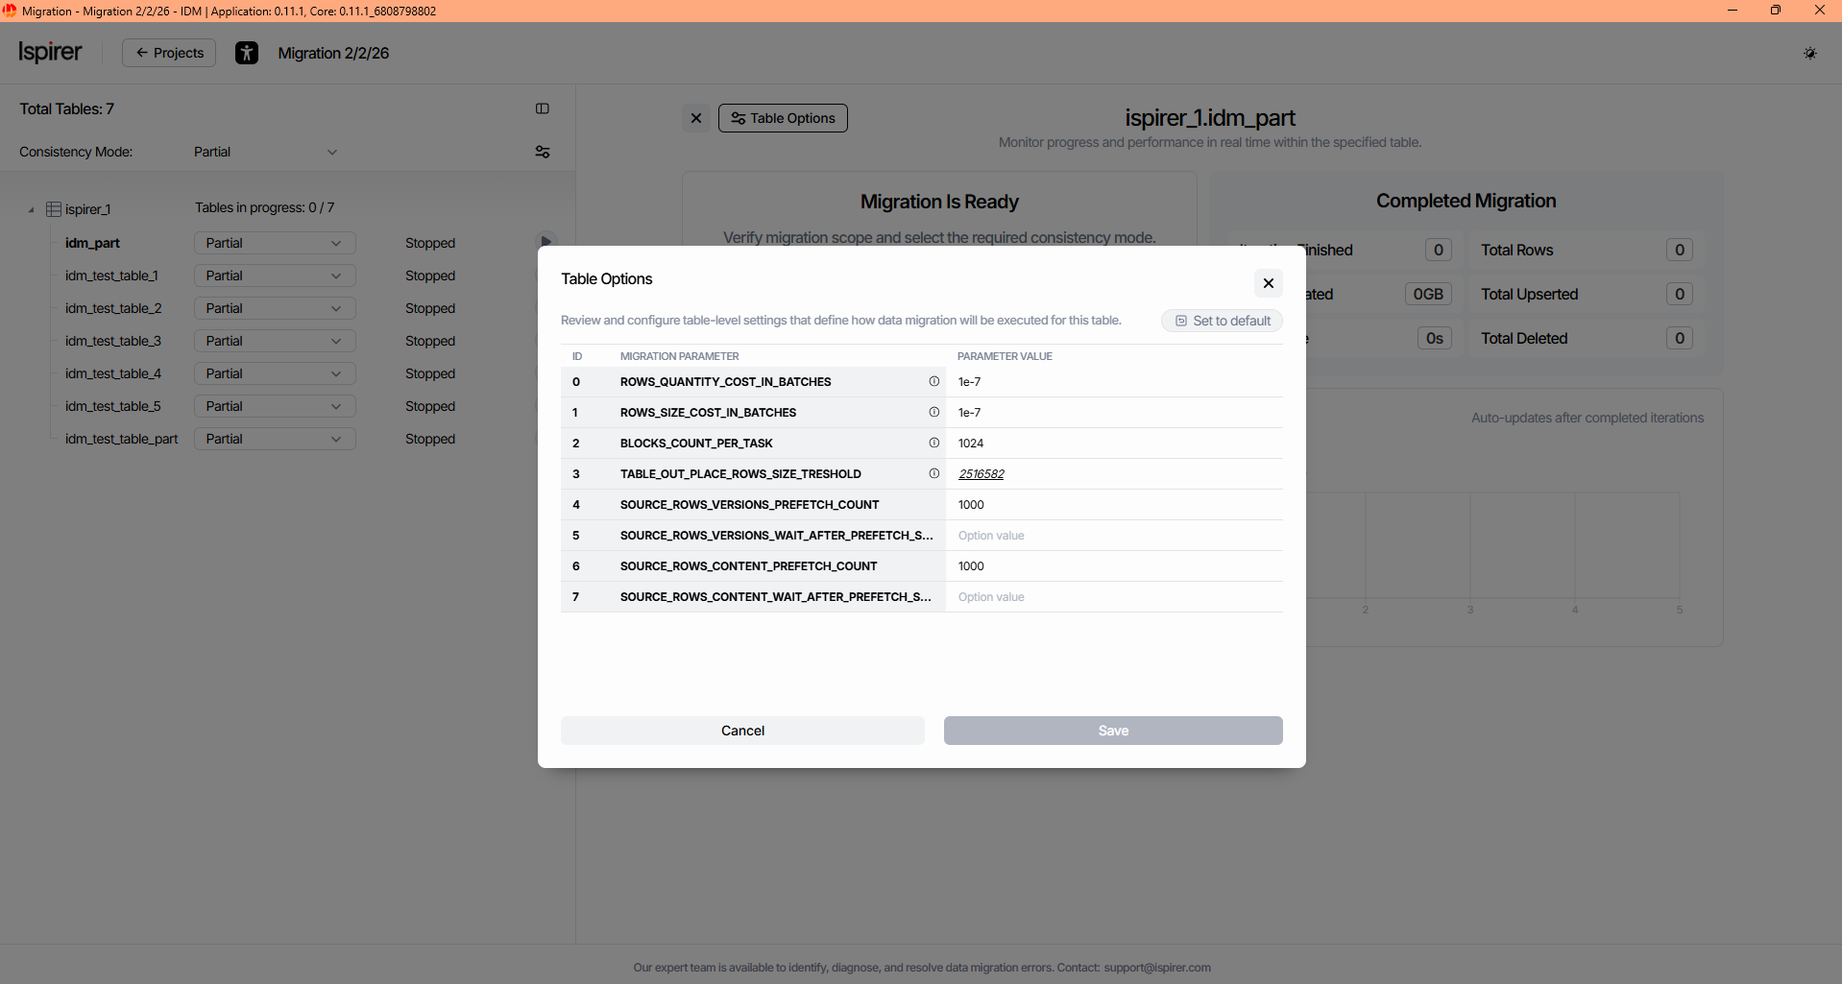This screenshot has height=984, width=1842.
Task: Click info icon for BLOCKS_COUNT_PER_TASK
Action: coord(933,443)
